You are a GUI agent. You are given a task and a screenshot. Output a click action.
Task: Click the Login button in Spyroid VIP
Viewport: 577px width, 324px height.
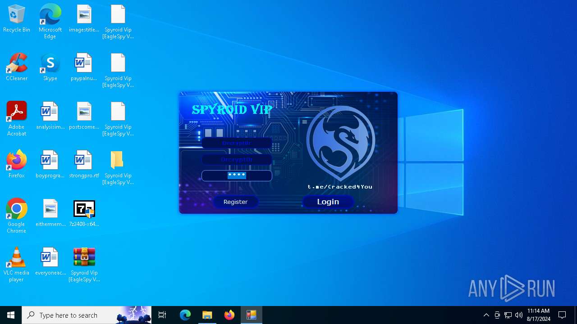click(x=328, y=202)
